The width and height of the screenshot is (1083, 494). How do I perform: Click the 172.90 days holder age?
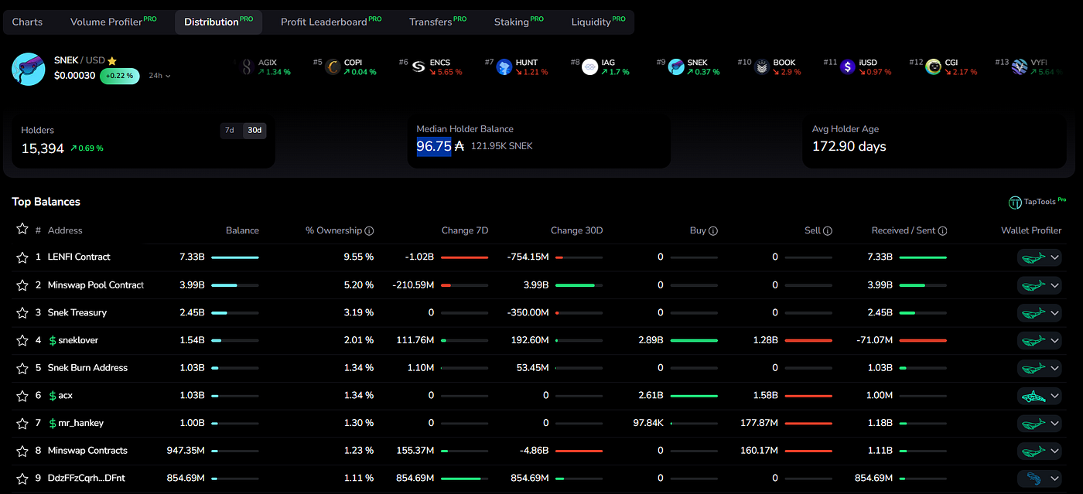[x=849, y=146]
